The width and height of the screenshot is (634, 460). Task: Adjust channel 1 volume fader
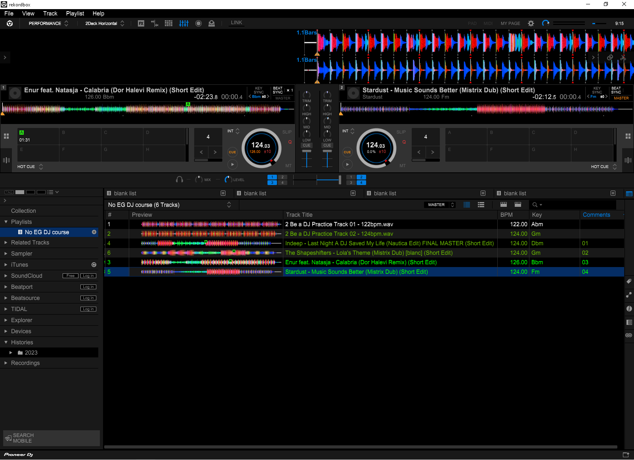point(307,151)
